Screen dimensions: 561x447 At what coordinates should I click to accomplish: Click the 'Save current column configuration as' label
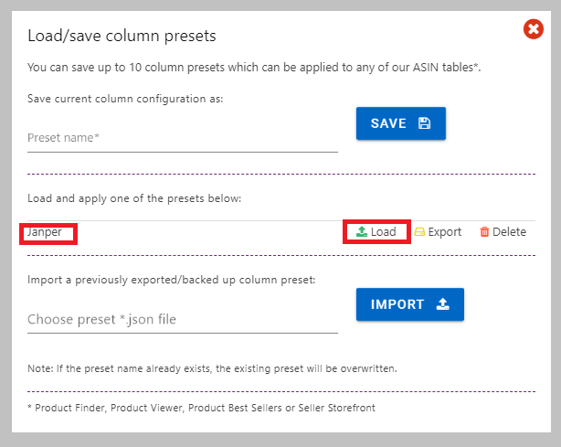pyautogui.click(x=125, y=98)
